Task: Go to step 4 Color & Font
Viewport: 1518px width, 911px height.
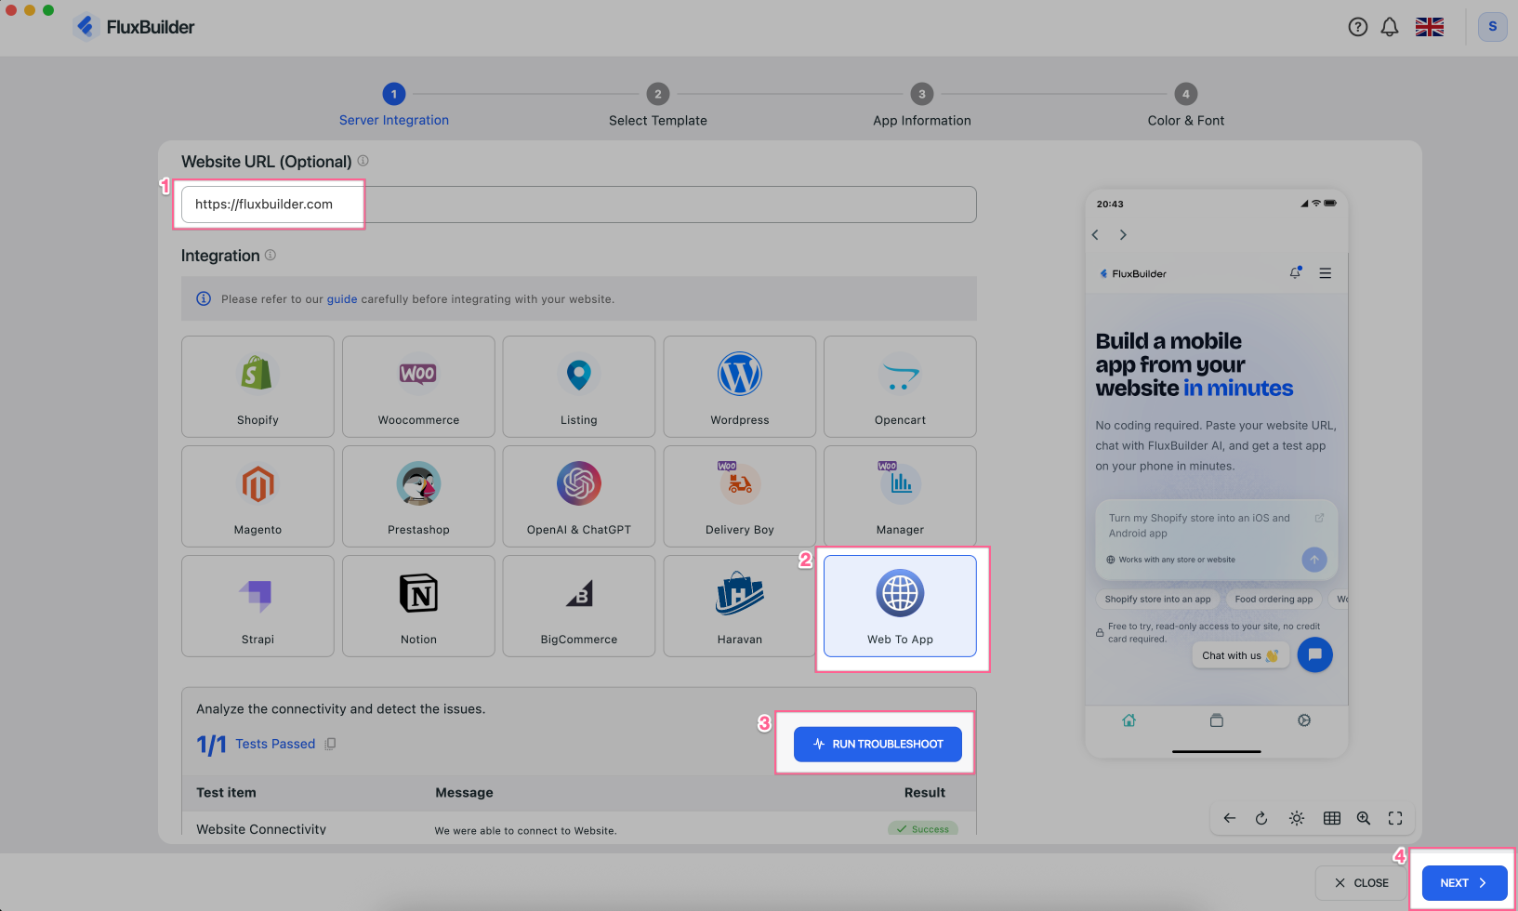Action: (x=1186, y=106)
